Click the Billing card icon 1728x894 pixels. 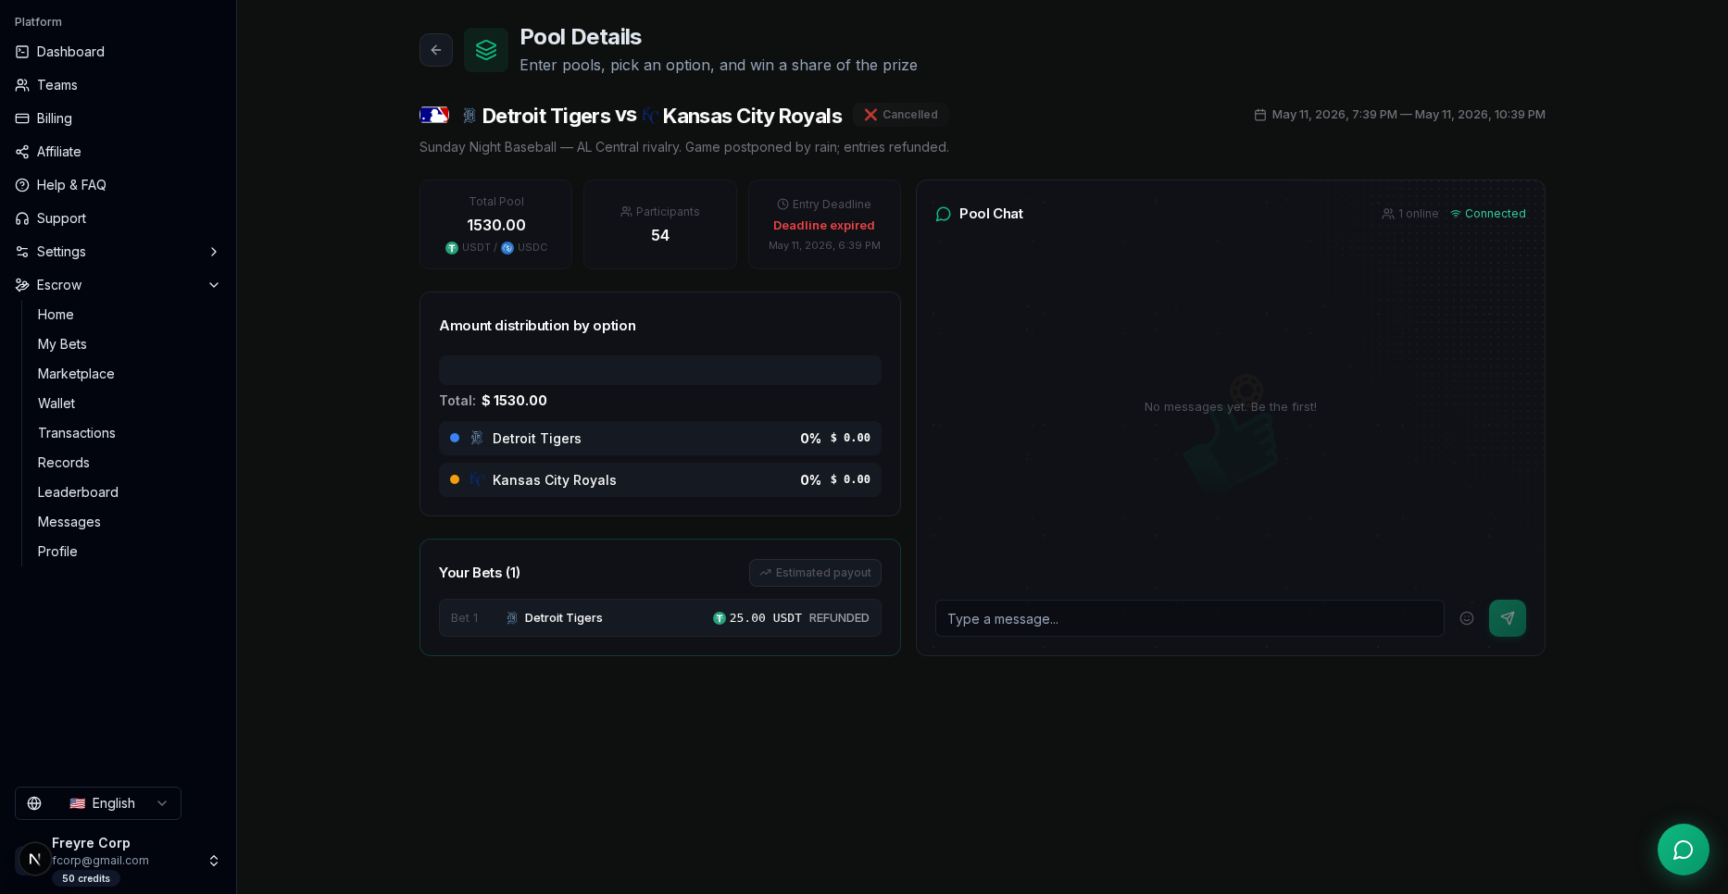pyautogui.click(x=22, y=118)
